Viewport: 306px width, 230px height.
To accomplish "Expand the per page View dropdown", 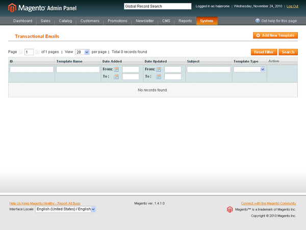I will (82, 52).
